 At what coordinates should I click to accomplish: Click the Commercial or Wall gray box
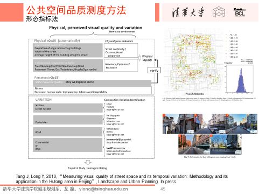[68, 145]
